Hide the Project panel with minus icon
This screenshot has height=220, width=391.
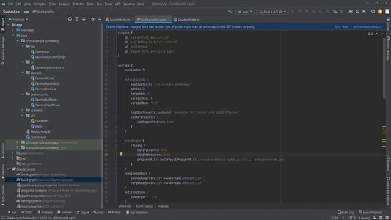coord(100,19)
